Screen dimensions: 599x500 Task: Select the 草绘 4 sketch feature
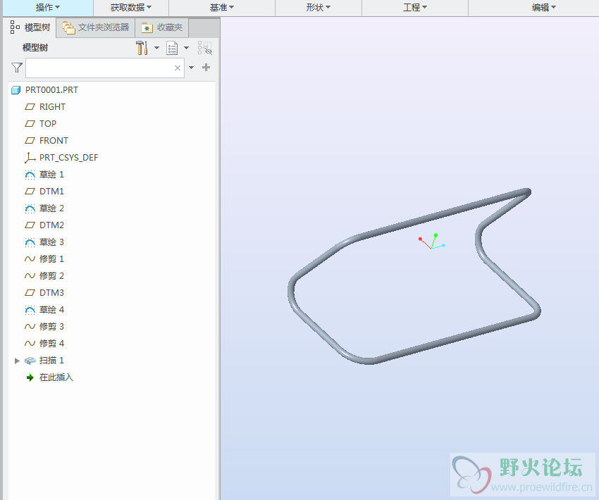coord(51,310)
